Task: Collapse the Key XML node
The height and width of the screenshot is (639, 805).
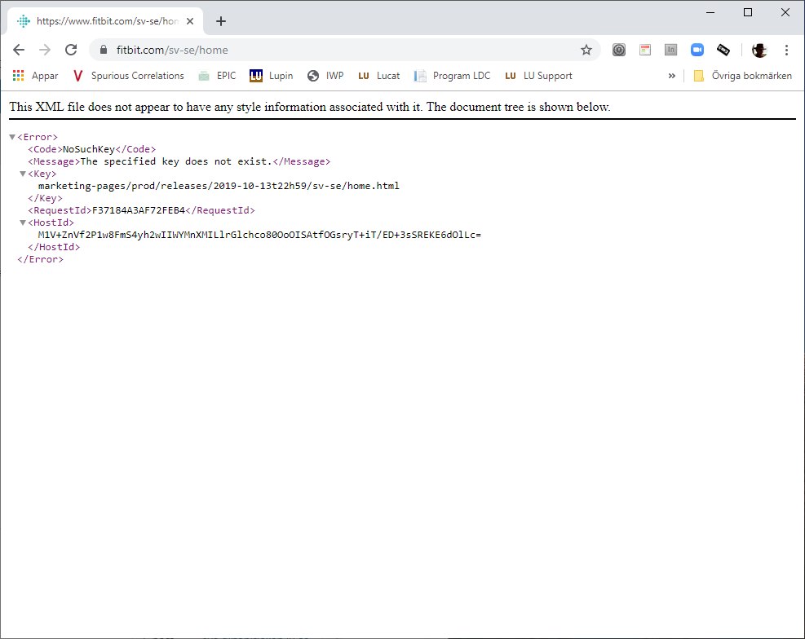Action: [x=23, y=174]
